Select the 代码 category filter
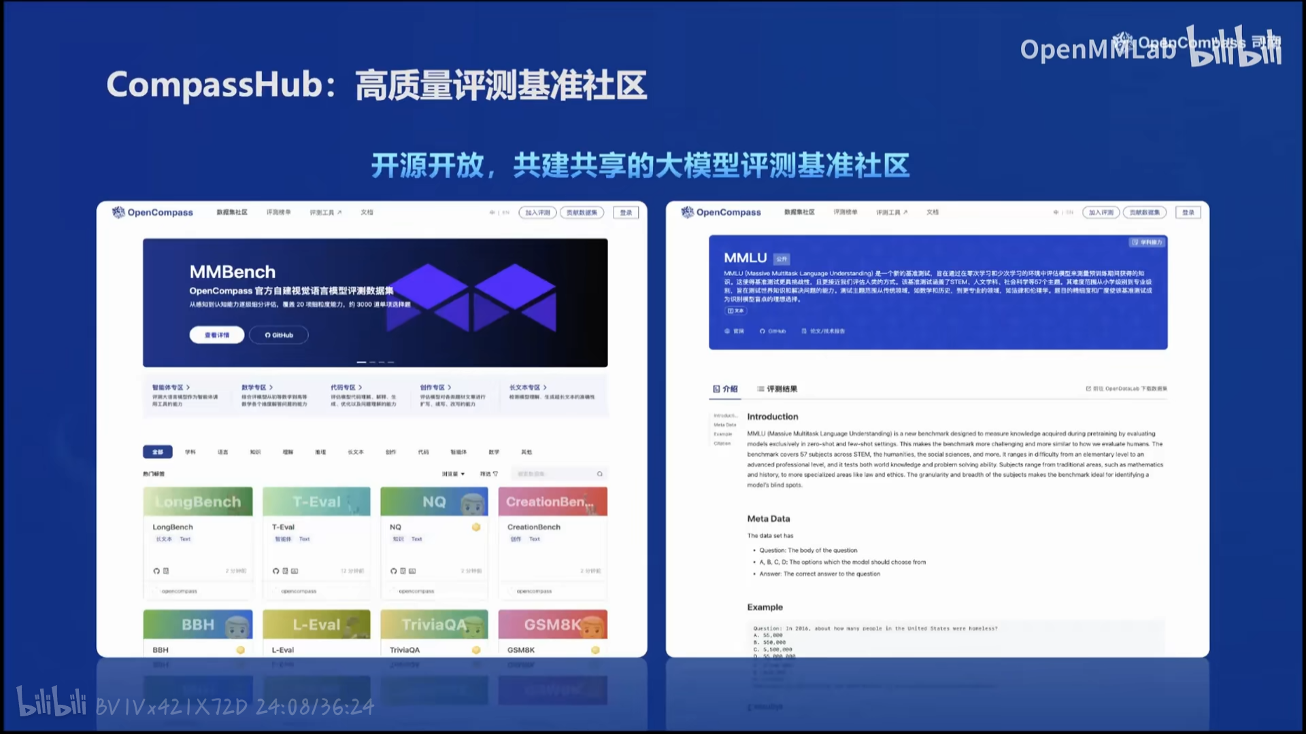This screenshot has width=1306, height=734. (x=423, y=452)
